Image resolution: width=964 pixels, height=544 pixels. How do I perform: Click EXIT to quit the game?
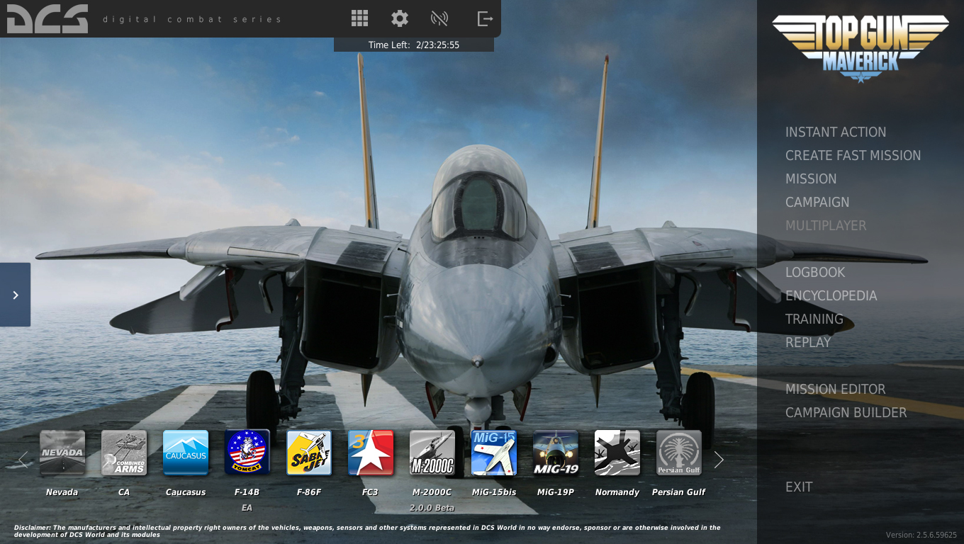[x=799, y=487]
